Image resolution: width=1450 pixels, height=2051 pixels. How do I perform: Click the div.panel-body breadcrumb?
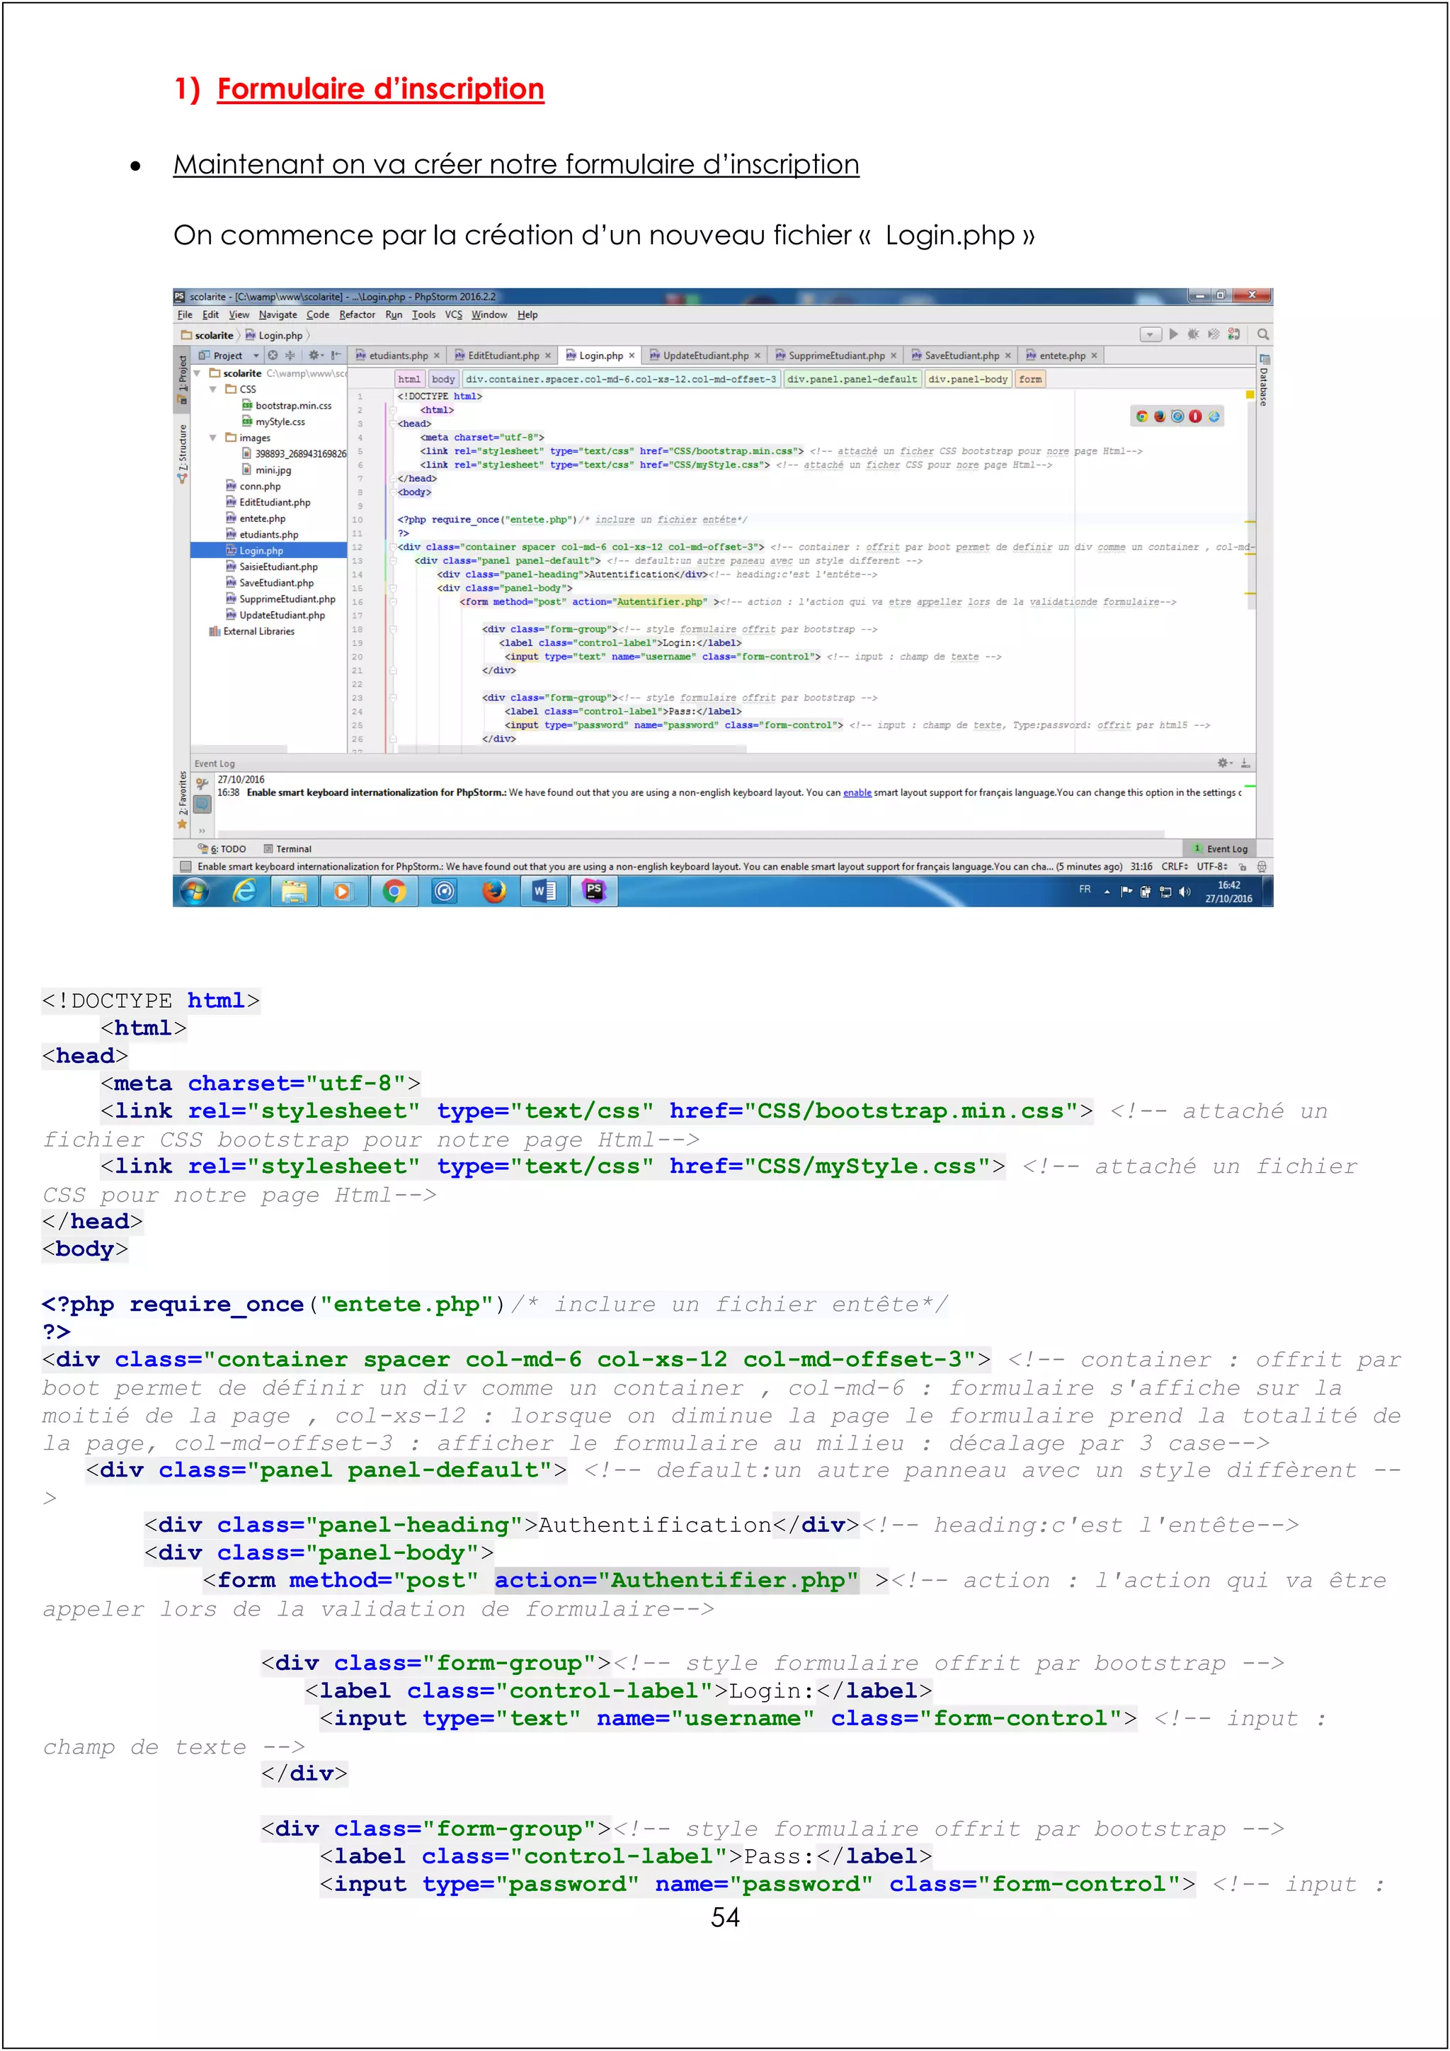coord(968,379)
